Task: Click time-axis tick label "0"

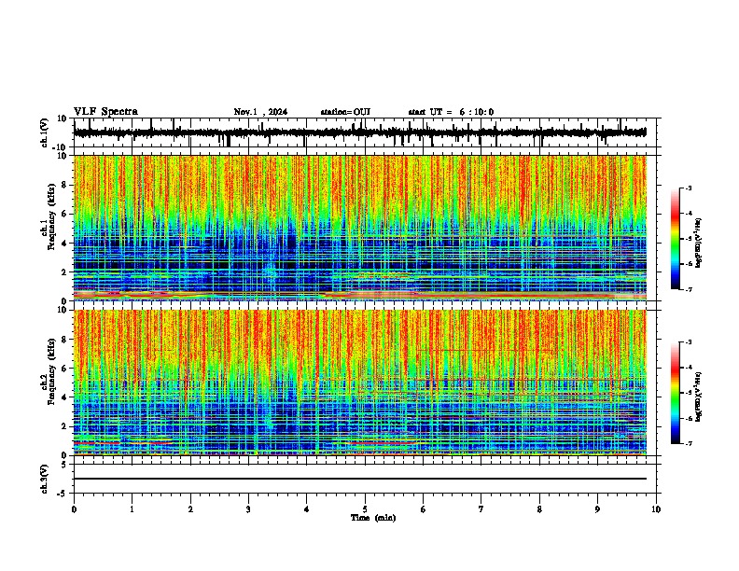Action: pos(74,509)
